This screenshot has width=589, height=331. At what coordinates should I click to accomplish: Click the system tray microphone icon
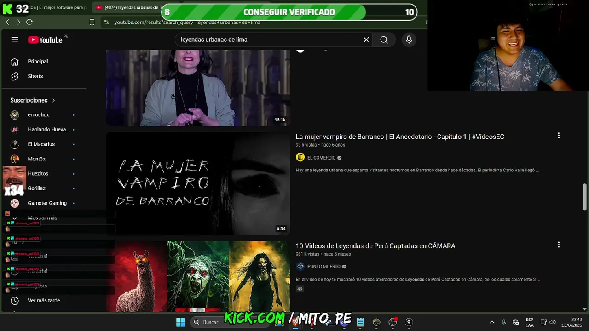tap(504, 322)
